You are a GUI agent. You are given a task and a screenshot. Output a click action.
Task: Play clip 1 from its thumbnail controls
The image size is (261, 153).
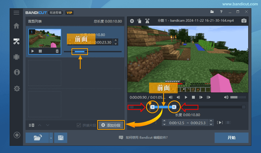coord(33,51)
